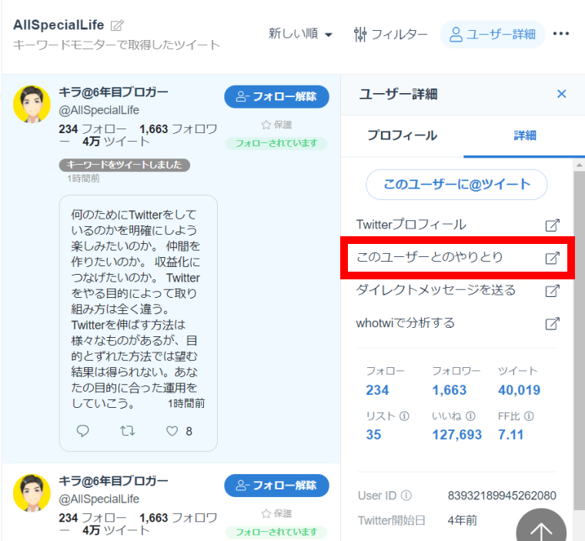The width and height of the screenshot is (585, 541).
Task: Open the 新しい順 sort dropdown
Action: 300,34
